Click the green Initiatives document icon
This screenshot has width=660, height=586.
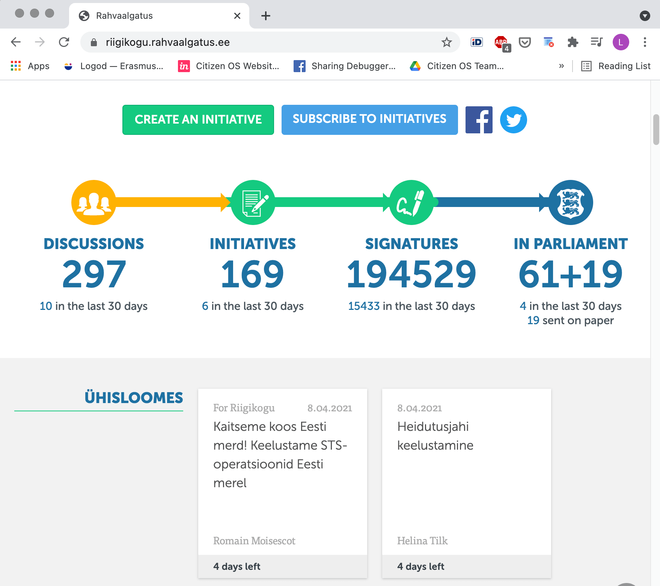click(253, 202)
